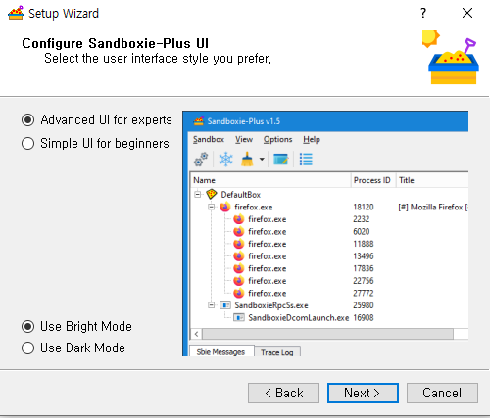The width and height of the screenshot is (490, 418).
Task: Click the gears settings icon in the preview toolbar
Action: pos(201,160)
